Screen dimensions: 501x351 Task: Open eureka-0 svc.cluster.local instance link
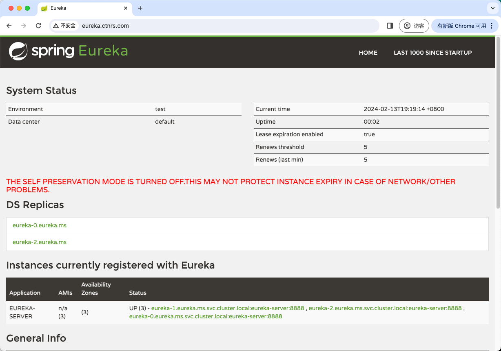206,316
